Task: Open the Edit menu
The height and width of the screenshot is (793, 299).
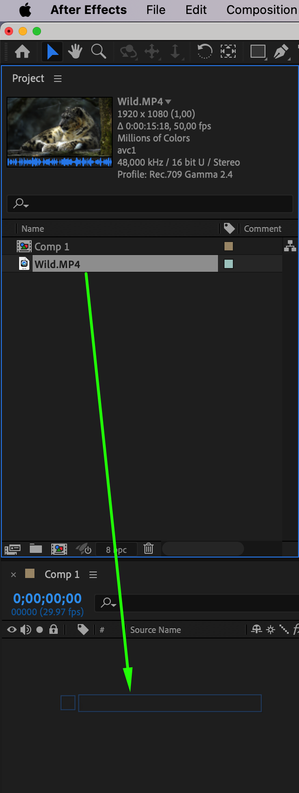Action: click(196, 10)
